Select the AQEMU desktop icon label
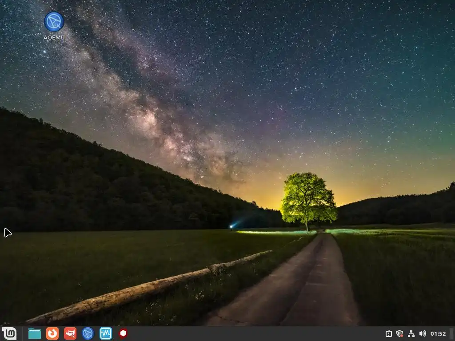The width and height of the screenshot is (455, 341). click(x=54, y=37)
